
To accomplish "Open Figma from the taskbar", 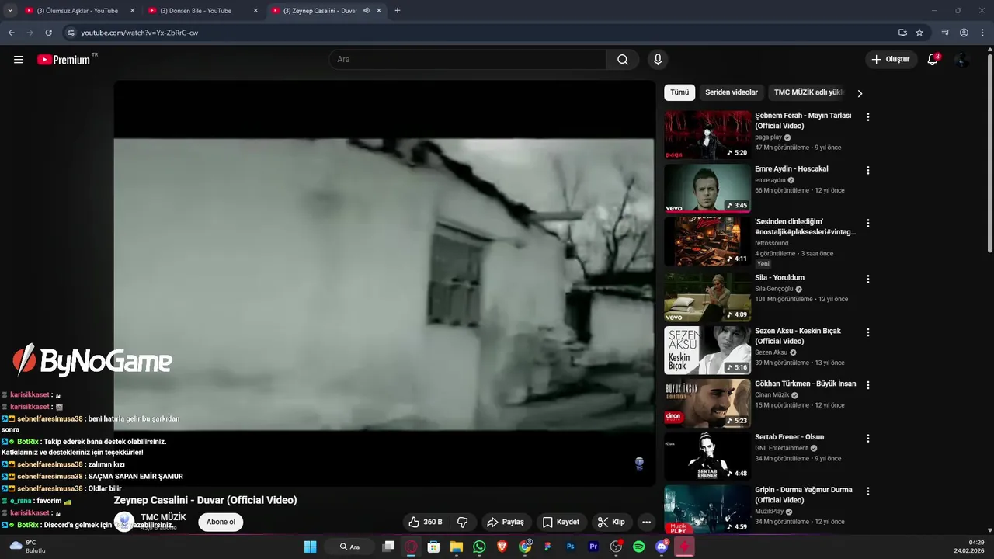I will 548,547.
